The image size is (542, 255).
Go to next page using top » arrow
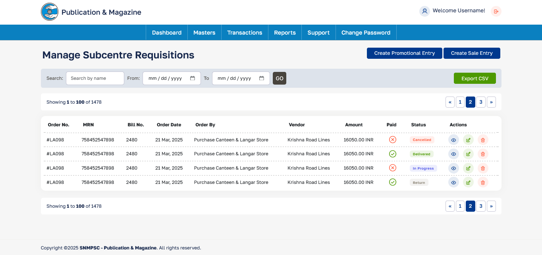[x=491, y=102]
